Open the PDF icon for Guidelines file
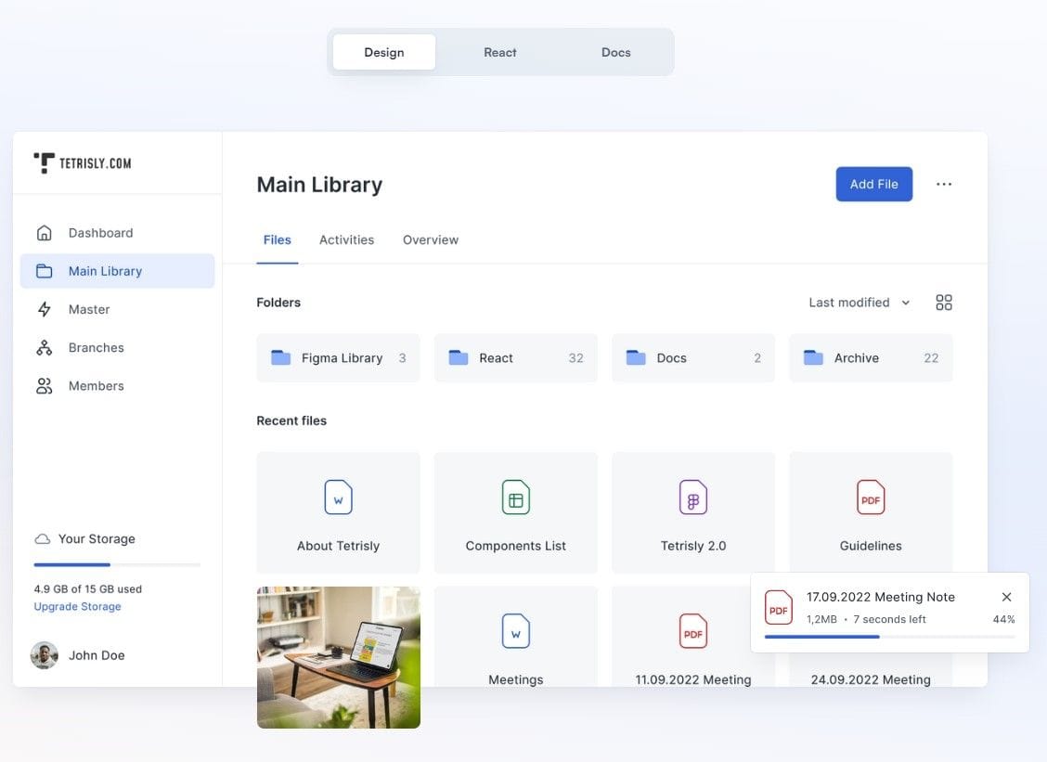The height and width of the screenshot is (762, 1047). (x=870, y=497)
